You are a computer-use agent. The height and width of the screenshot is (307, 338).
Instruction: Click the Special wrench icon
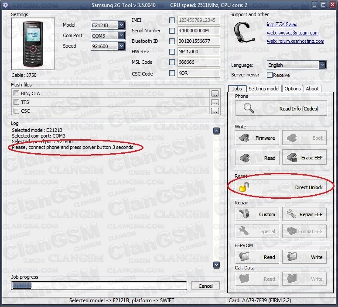pyautogui.click(x=244, y=231)
